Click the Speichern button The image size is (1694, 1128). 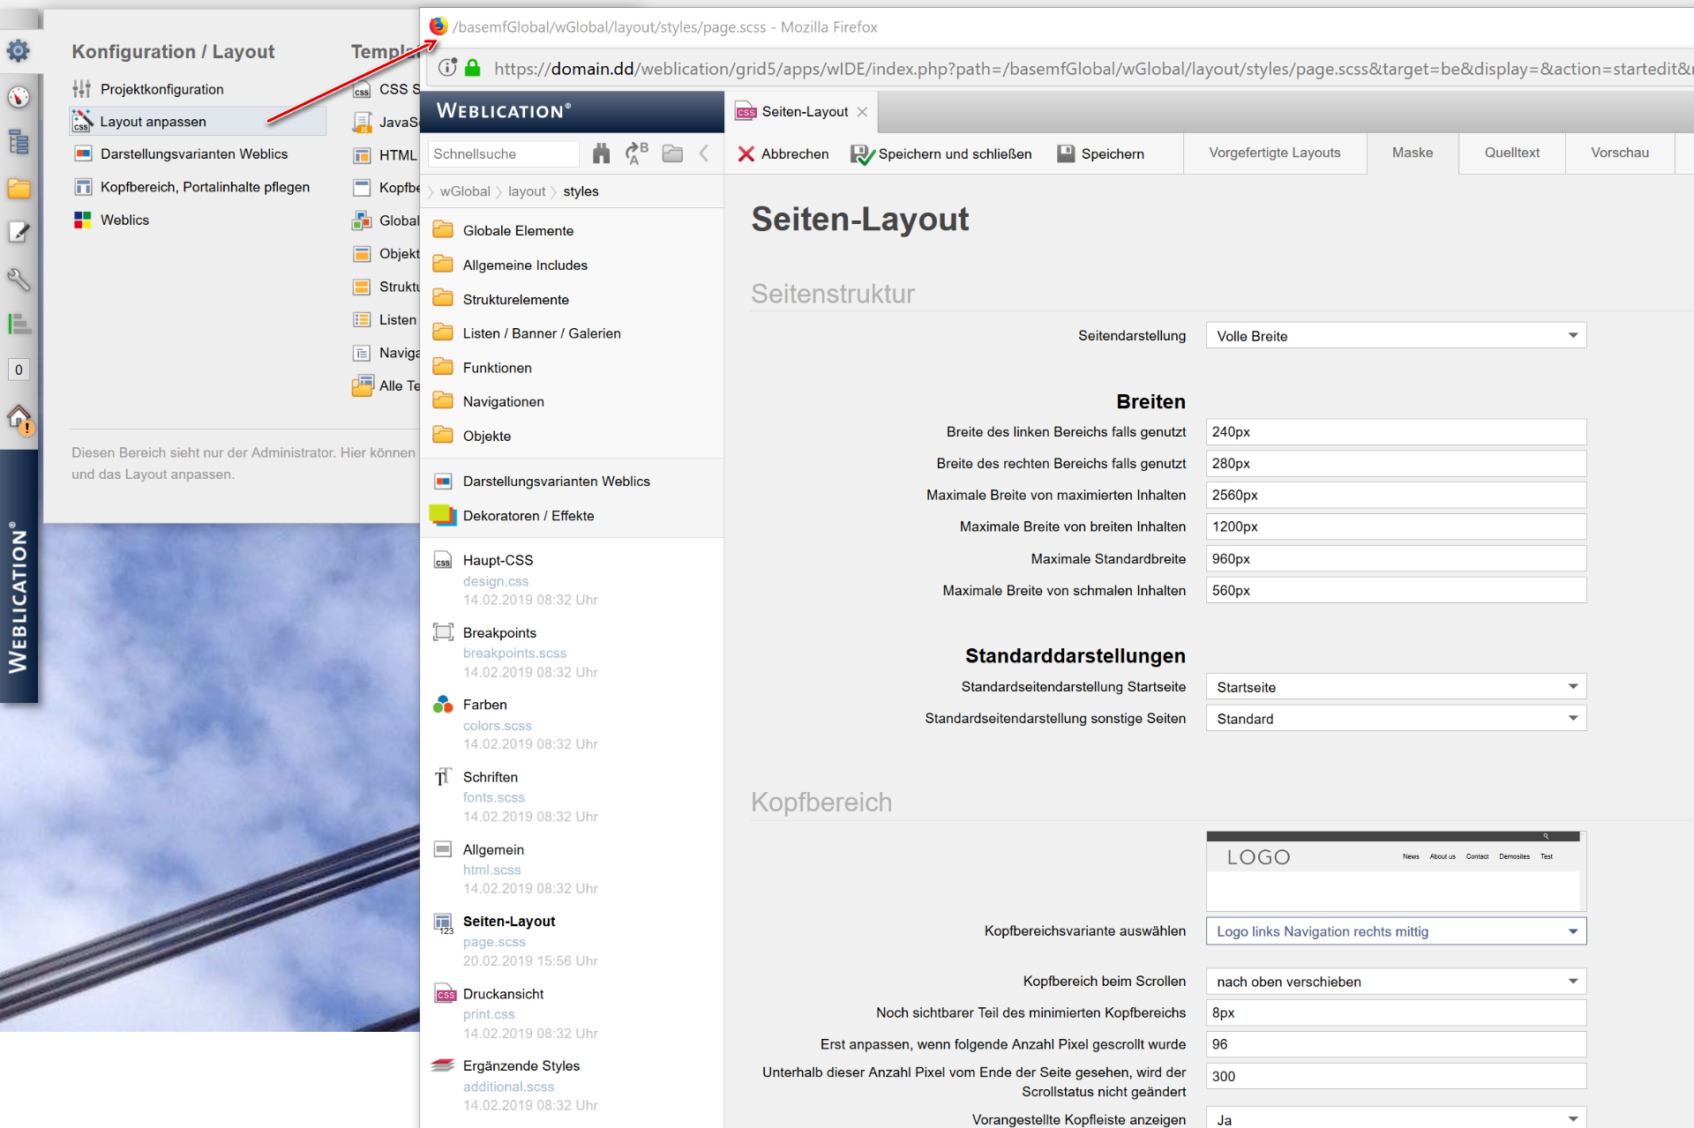pos(1100,154)
